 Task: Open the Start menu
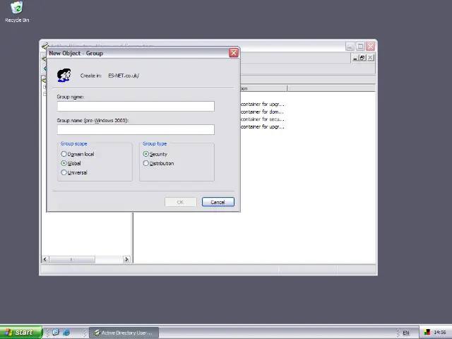coord(21,333)
